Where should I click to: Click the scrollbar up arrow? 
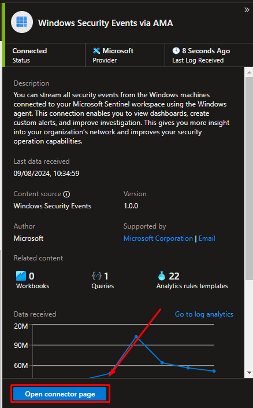(249, 72)
